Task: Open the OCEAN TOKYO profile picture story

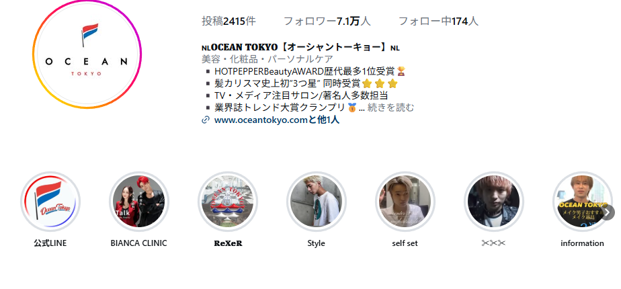Action: 87,54
